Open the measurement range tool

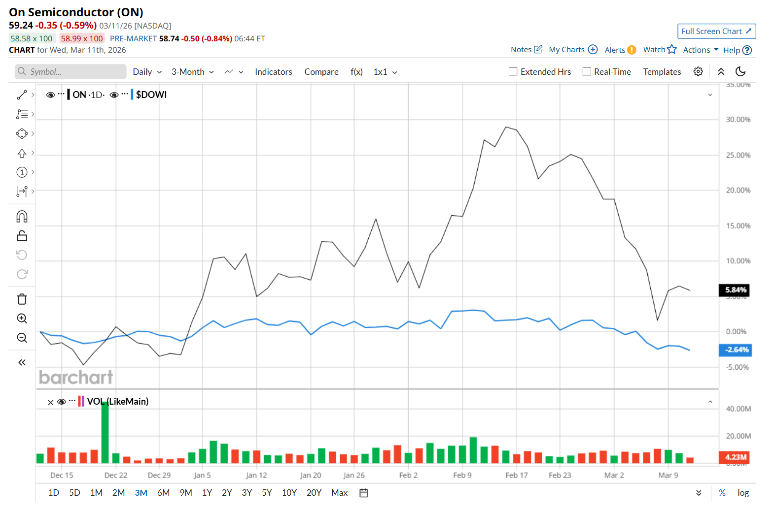(x=22, y=191)
